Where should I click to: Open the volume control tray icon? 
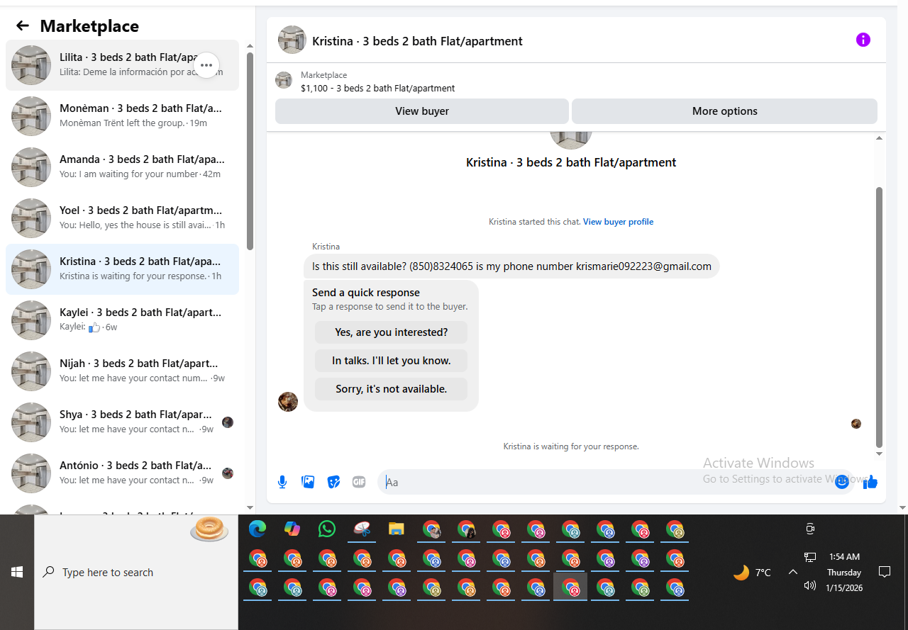[810, 586]
